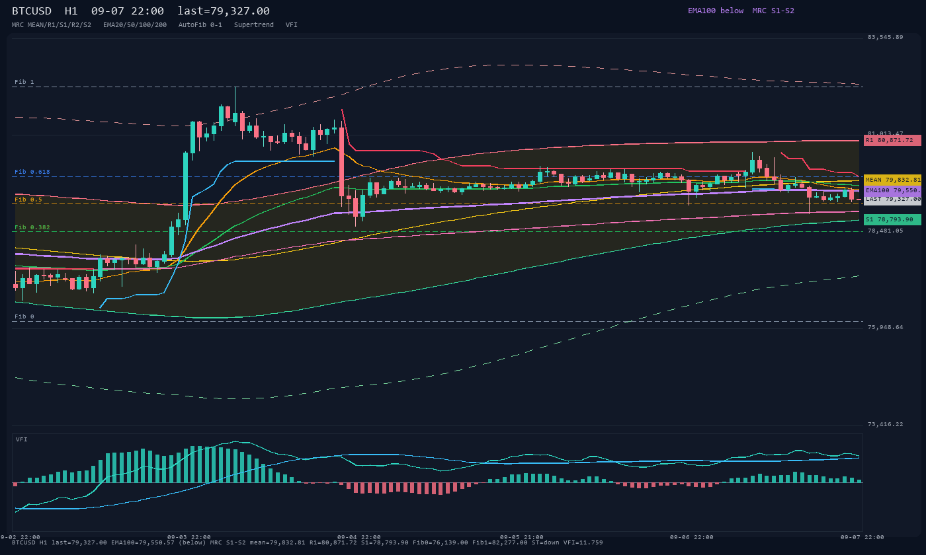Select the Fib 0.382 level label
The height and width of the screenshot is (555, 926).
[32, 227]
